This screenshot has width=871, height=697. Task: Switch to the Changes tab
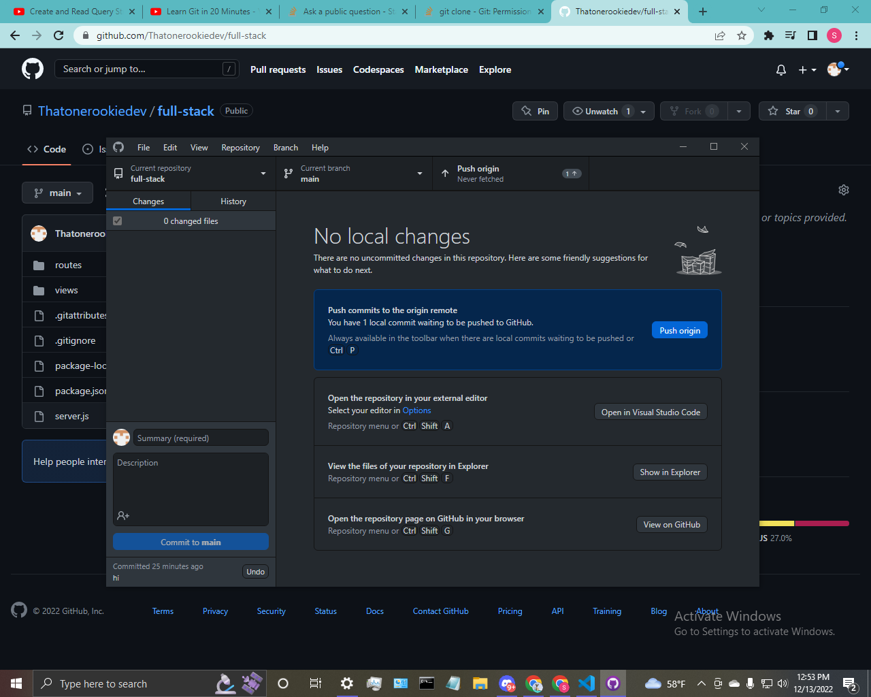(148, 201)
